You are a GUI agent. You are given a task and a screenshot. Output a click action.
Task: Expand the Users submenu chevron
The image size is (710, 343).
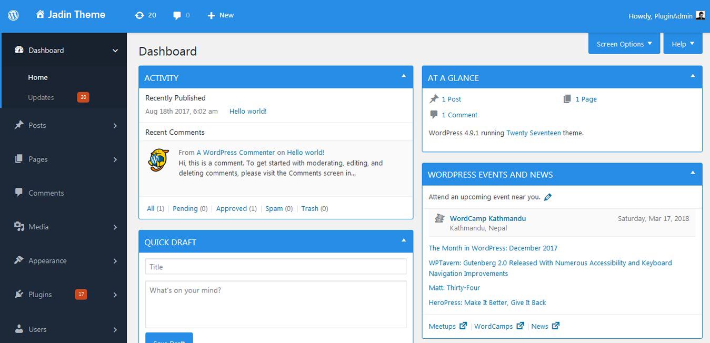[115, 330]
